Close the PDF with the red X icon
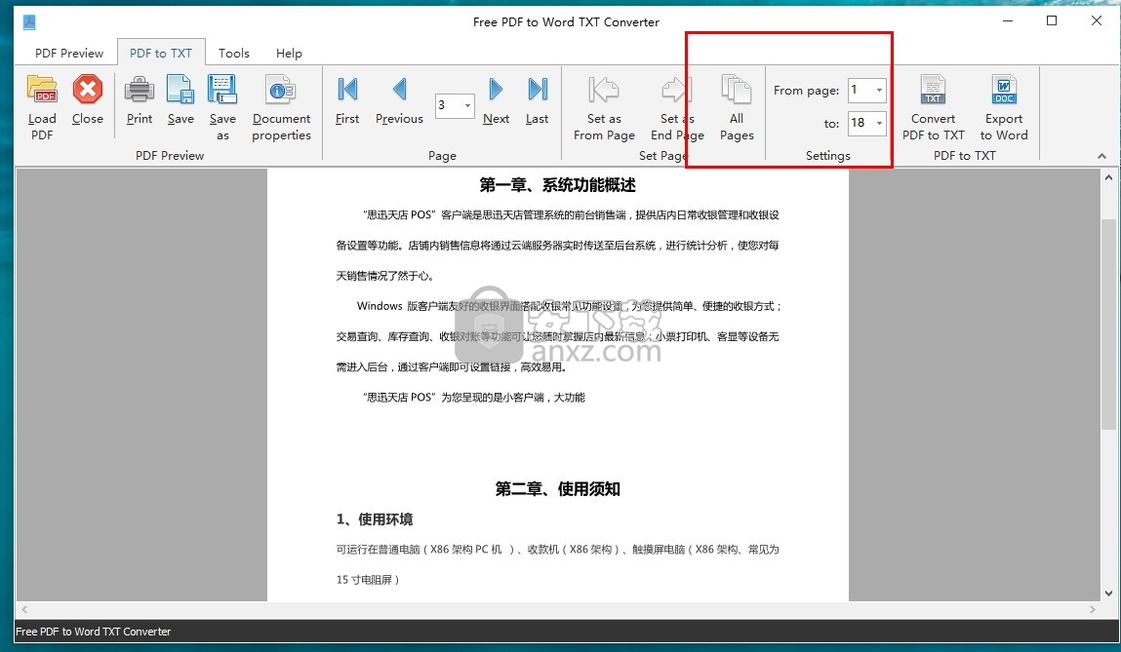 87,90
